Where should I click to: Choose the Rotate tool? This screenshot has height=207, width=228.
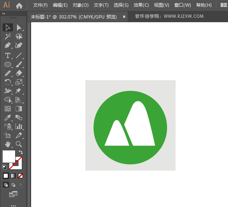tap(8, 82)
